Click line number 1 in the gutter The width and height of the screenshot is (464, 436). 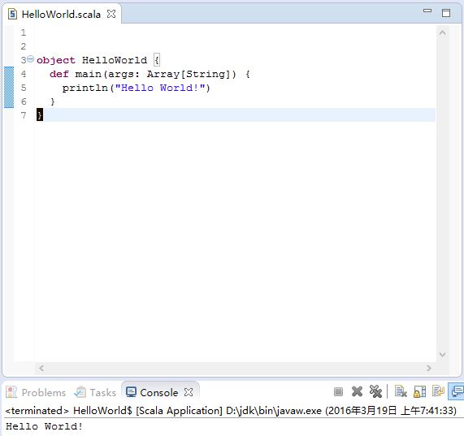24,32
